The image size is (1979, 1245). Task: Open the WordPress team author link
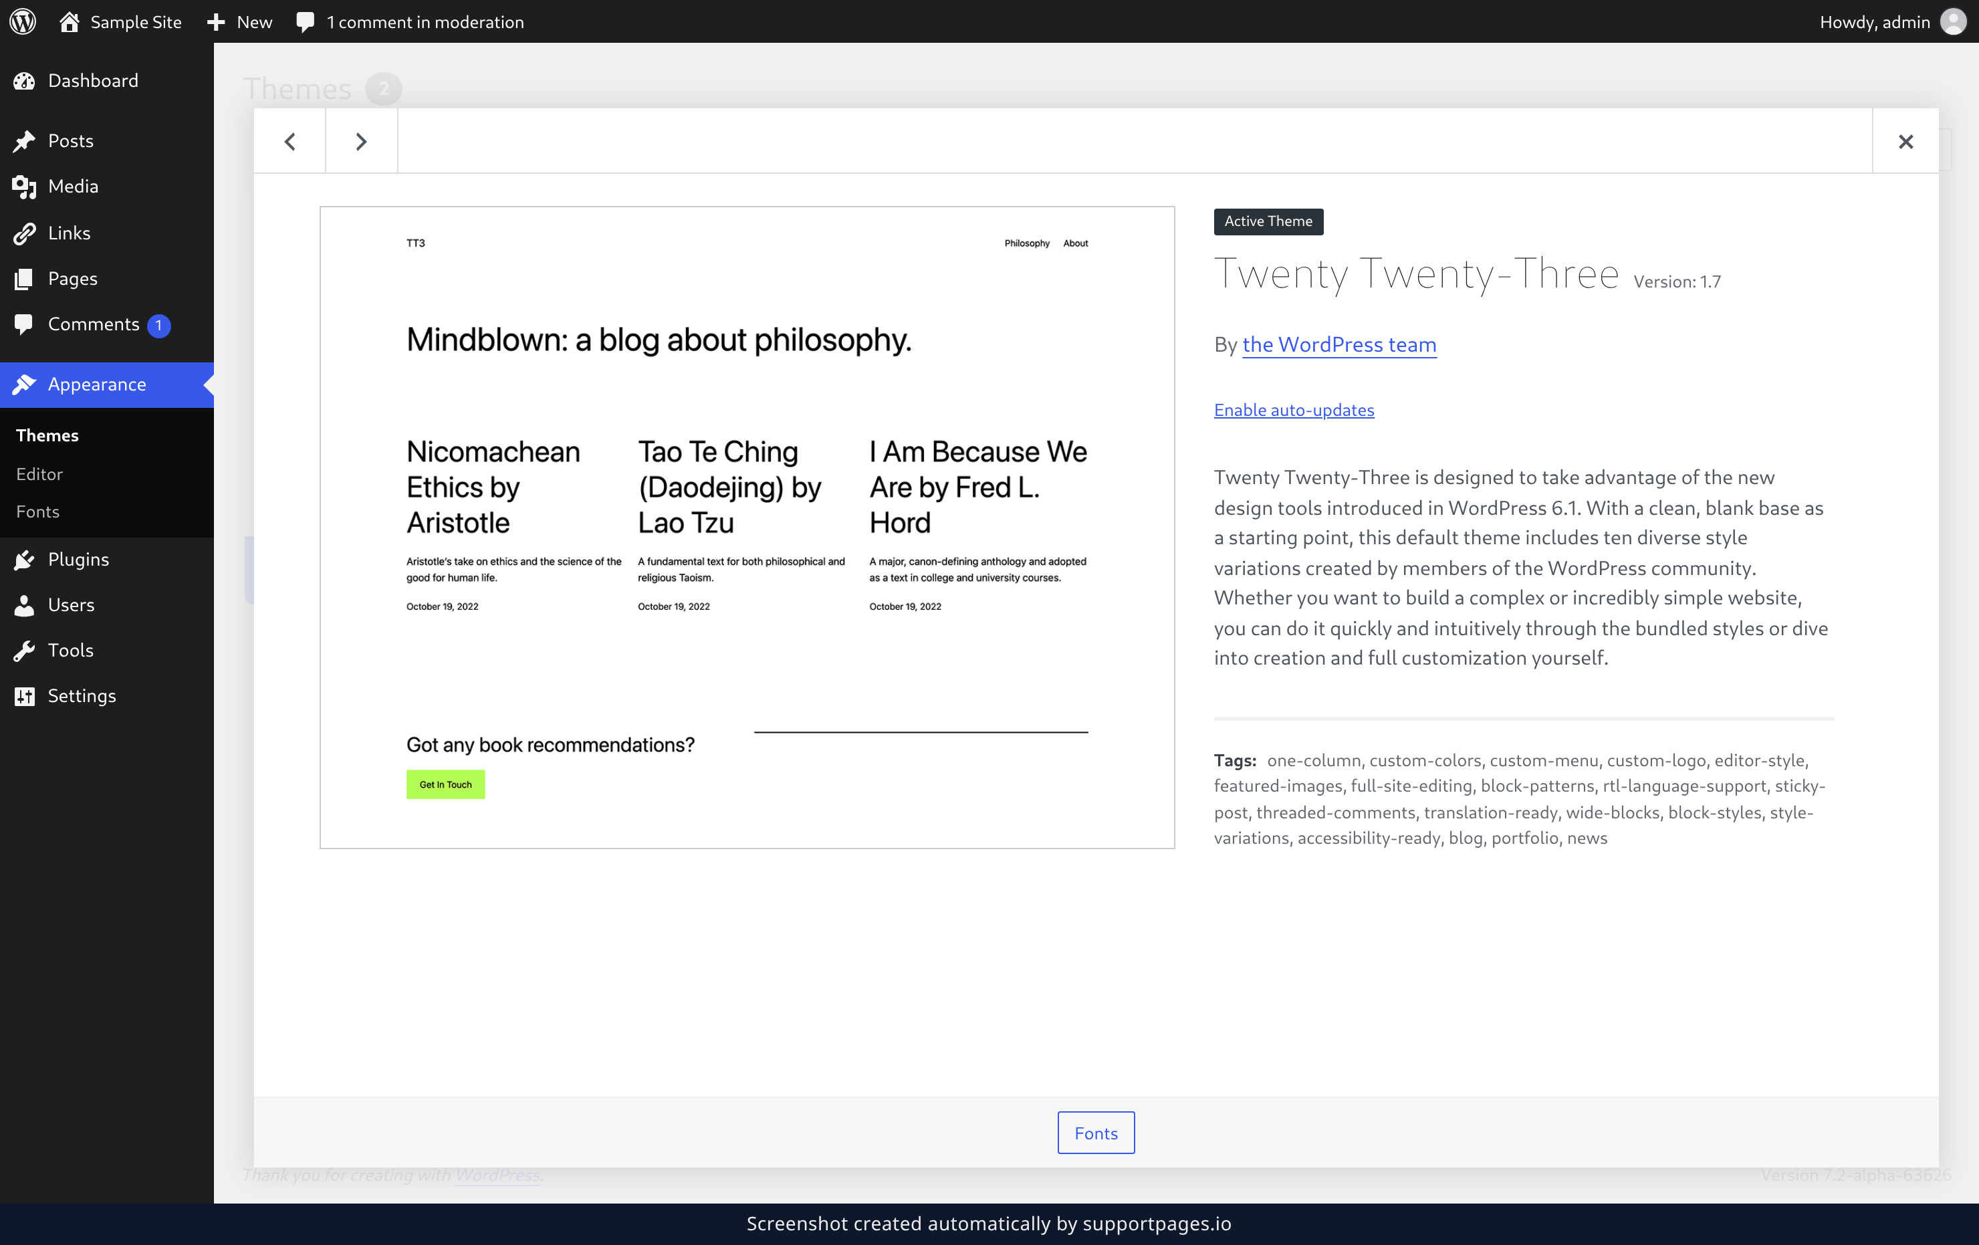[1338, 344]
